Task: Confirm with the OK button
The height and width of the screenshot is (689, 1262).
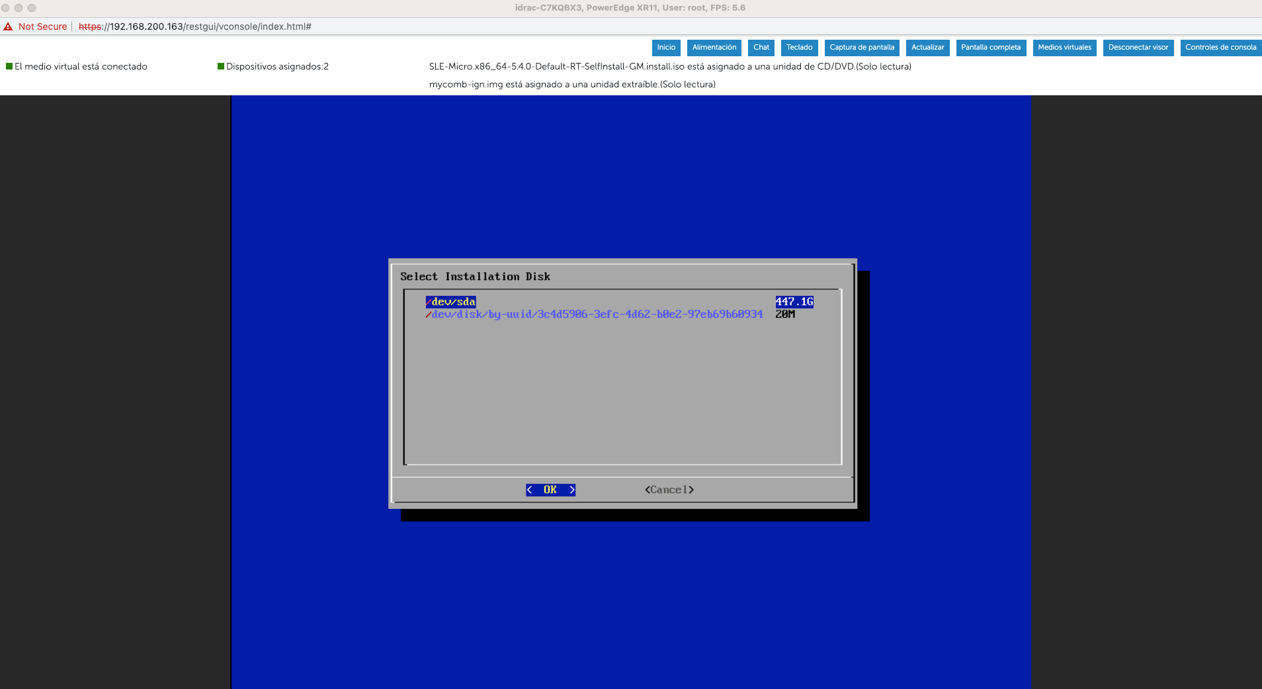Action: coord(550,490)
